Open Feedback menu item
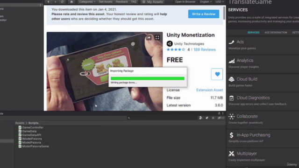The height and width of the screenshot is (168, 299). (x=121, y=2)
